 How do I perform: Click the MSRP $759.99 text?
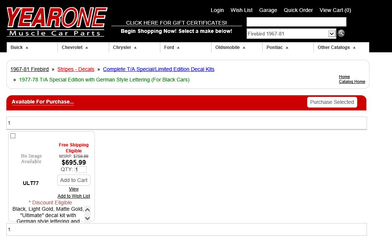pyautogui.click(x=74, y=156)
